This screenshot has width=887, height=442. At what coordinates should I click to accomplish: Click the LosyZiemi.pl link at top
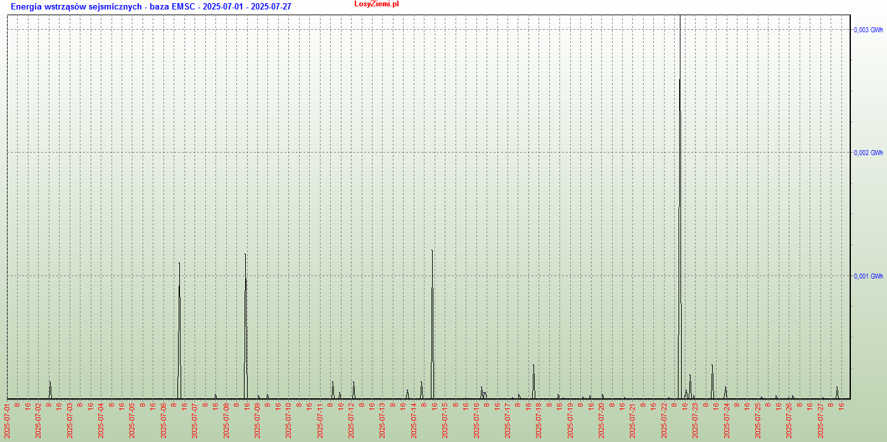tap(376, 4)
